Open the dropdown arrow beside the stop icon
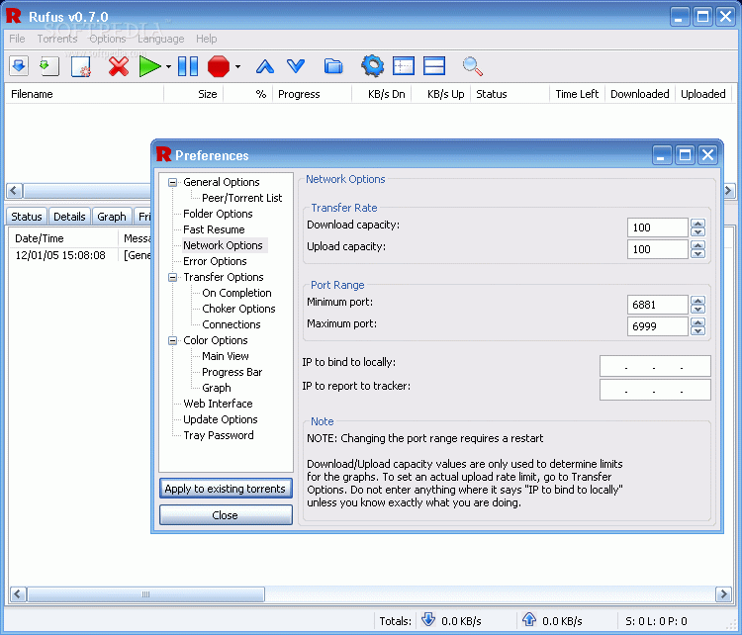Image resolution: width=742 pixels, height=635 pixels. pyautogui.click(x=237, y=66)
